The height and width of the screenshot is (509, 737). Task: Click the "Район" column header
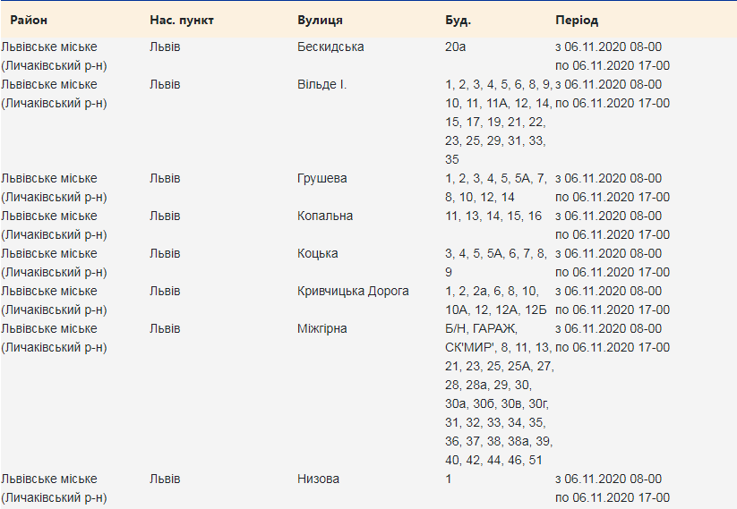point(29,20)
